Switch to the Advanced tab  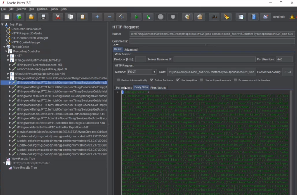click(131, 50)
